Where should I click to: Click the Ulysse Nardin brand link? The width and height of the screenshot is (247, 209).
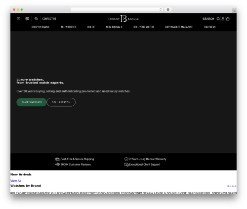click(x=187, y=193)
